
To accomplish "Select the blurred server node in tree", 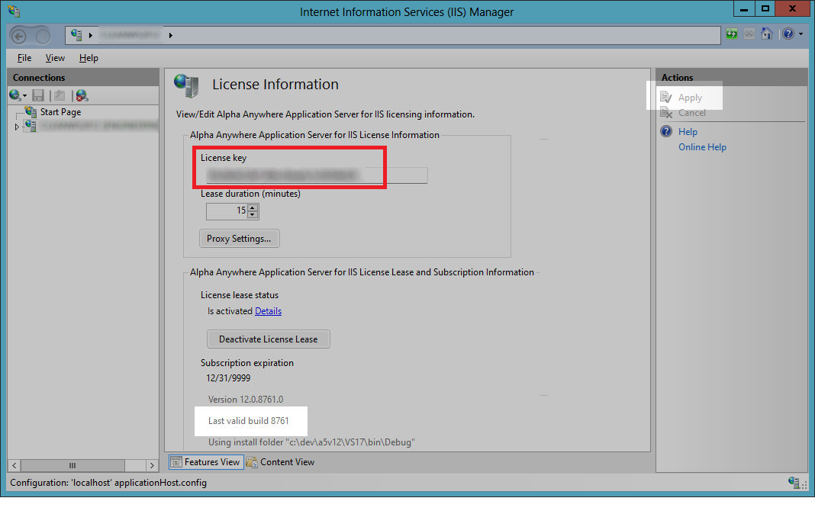I will click(98, 126).
